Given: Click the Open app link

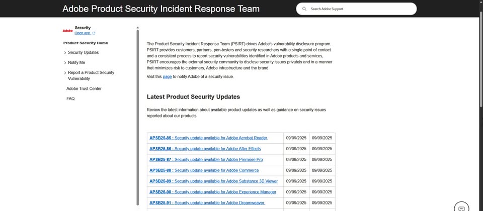Looking at the screenshot, I should click(x=83, y=33).
